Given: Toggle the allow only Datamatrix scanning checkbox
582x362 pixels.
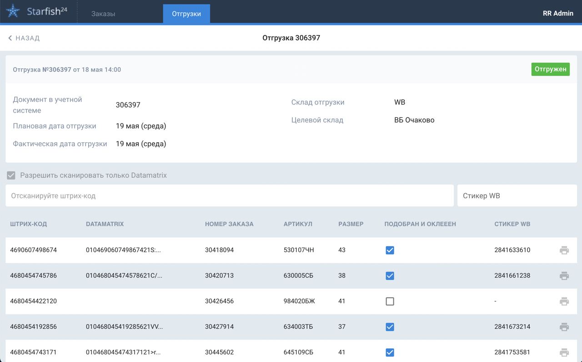Looking at the screenshot, I should tap(11, 176).
